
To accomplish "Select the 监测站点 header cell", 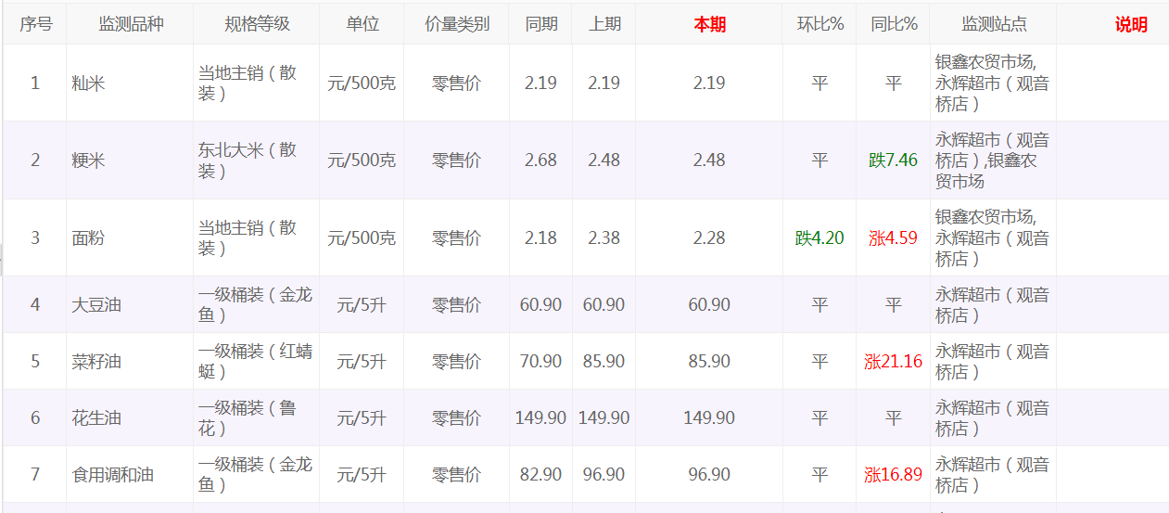I will [x=994, y=25].
